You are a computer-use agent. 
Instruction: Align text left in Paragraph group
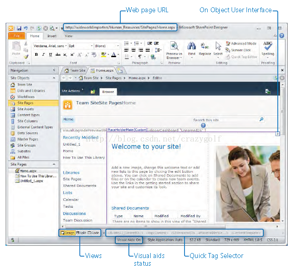[127, 50]
